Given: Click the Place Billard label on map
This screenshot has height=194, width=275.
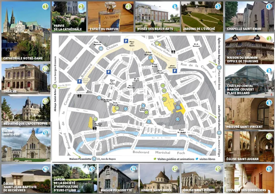Looking at the screenshot, I should [x=143, y=109].
